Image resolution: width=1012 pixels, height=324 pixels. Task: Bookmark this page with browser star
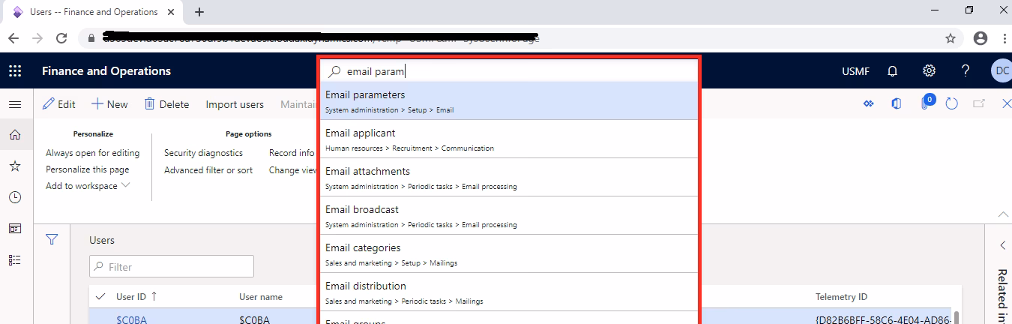[951, 38]
